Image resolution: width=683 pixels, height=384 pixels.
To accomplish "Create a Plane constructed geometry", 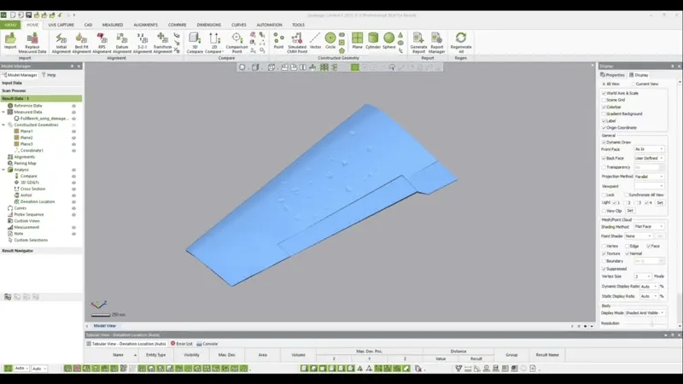I will pos(357,39).
